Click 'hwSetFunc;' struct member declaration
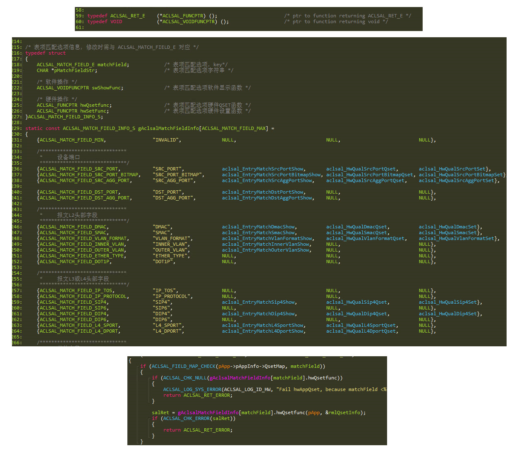Image resolution: width=519 pixels, height=451 pixels. [95, 111]
